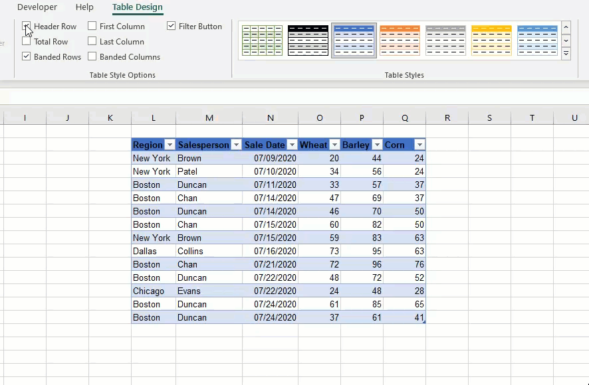Select the rightmost light blue table style

[x=537, y=40]
